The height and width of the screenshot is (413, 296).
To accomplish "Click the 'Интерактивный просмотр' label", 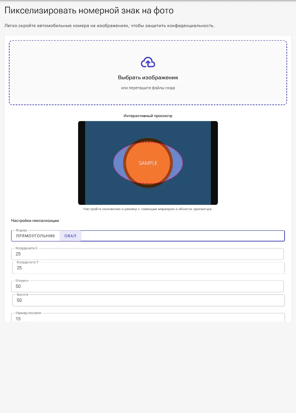I will (148, 116).
